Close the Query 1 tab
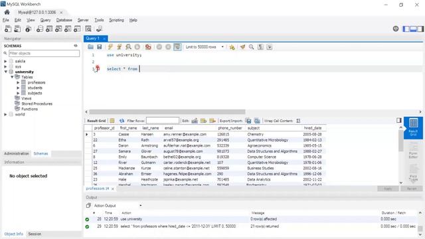Screen dimensions: 425x239 coord(104,39)
